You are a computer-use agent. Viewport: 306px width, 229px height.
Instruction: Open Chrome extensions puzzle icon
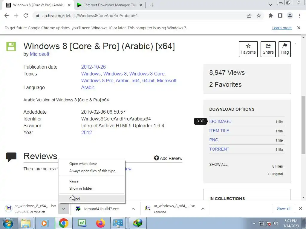pyautogui.click(x=271, y=16)
